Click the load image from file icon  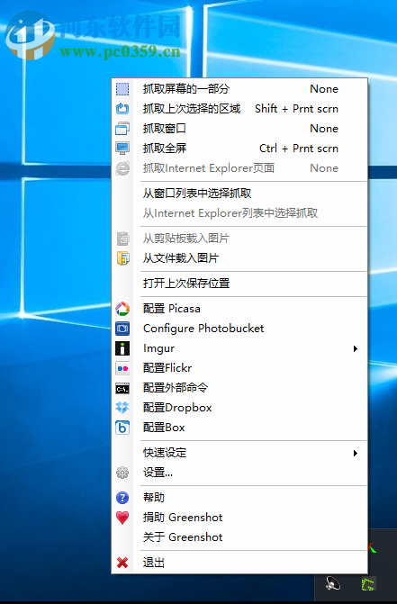tap(122, 258)
